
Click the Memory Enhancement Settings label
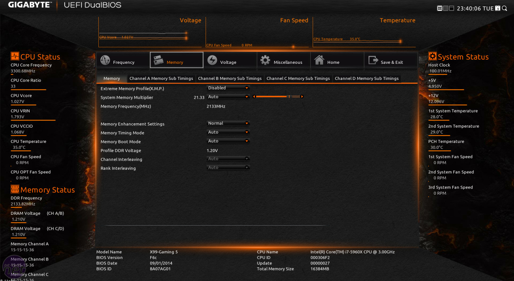click(133, 124)
